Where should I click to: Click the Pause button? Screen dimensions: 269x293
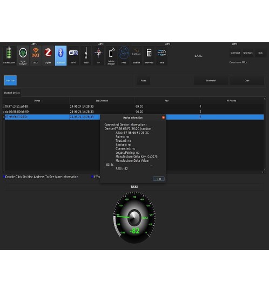(143, 81)
